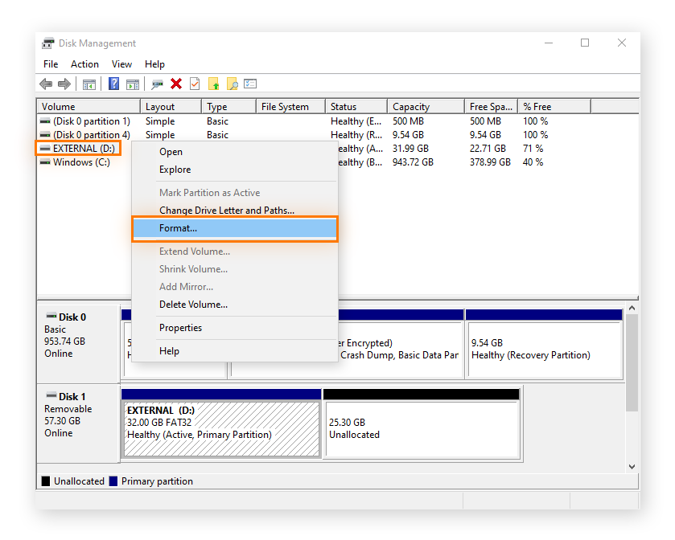Select Delete Volume... in context menu
Screen dimensions: 675x540
(235, 305)
